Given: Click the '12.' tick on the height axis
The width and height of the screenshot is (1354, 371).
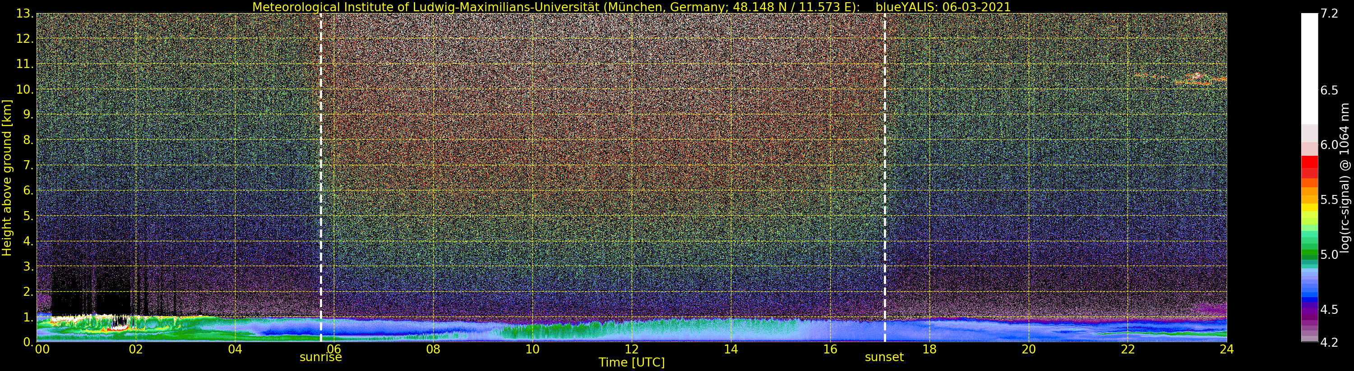Looking at the screenshot, I should [x=25, y=39].
